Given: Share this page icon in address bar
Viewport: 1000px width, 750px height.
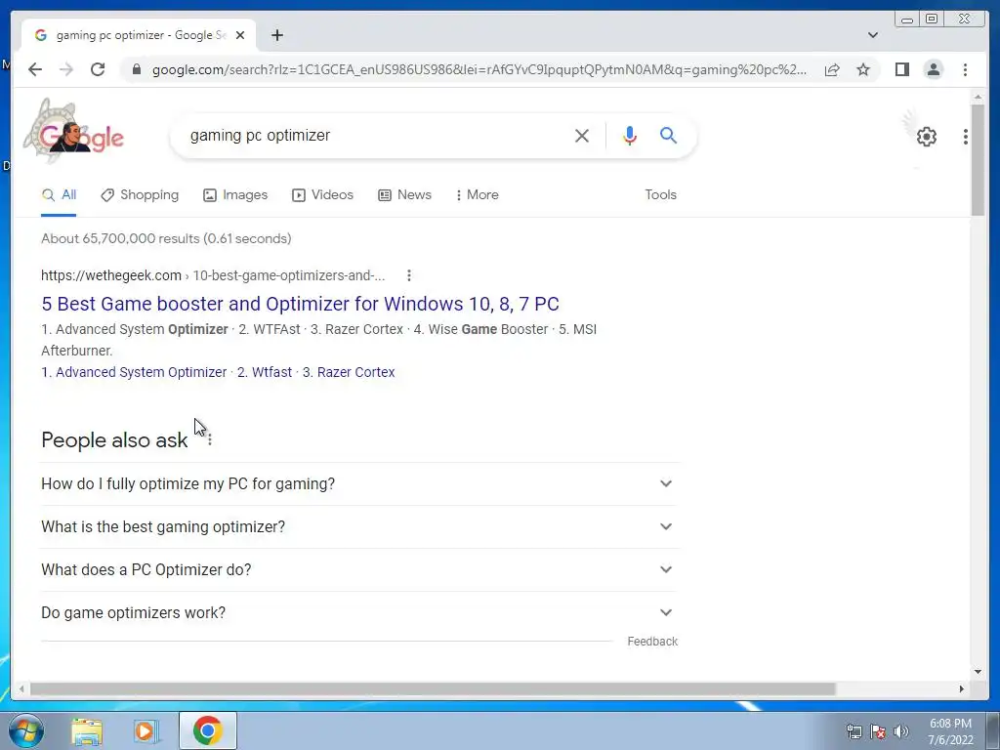Looking at the screenshot, I should point(832,69).
